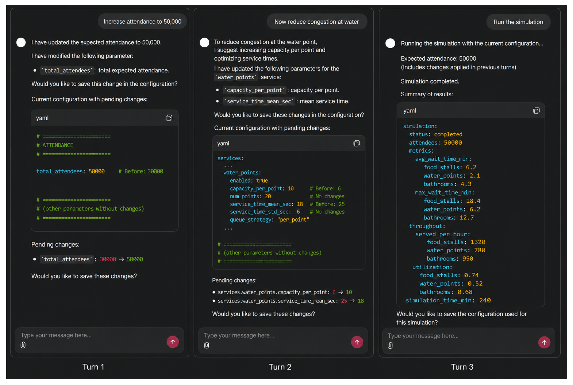Copy the Turn 1 yaml code block
The height and width of the screenshot is (385, 573).
pyautogui.click(x=169, y=118)
